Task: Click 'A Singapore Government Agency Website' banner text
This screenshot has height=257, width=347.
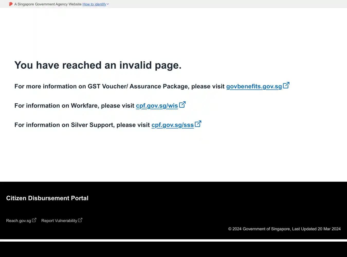Action: (x=48, y=4)
